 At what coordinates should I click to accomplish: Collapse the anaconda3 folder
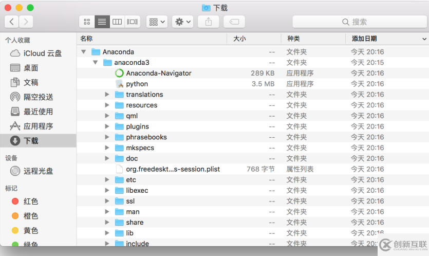tap(96, 62)
